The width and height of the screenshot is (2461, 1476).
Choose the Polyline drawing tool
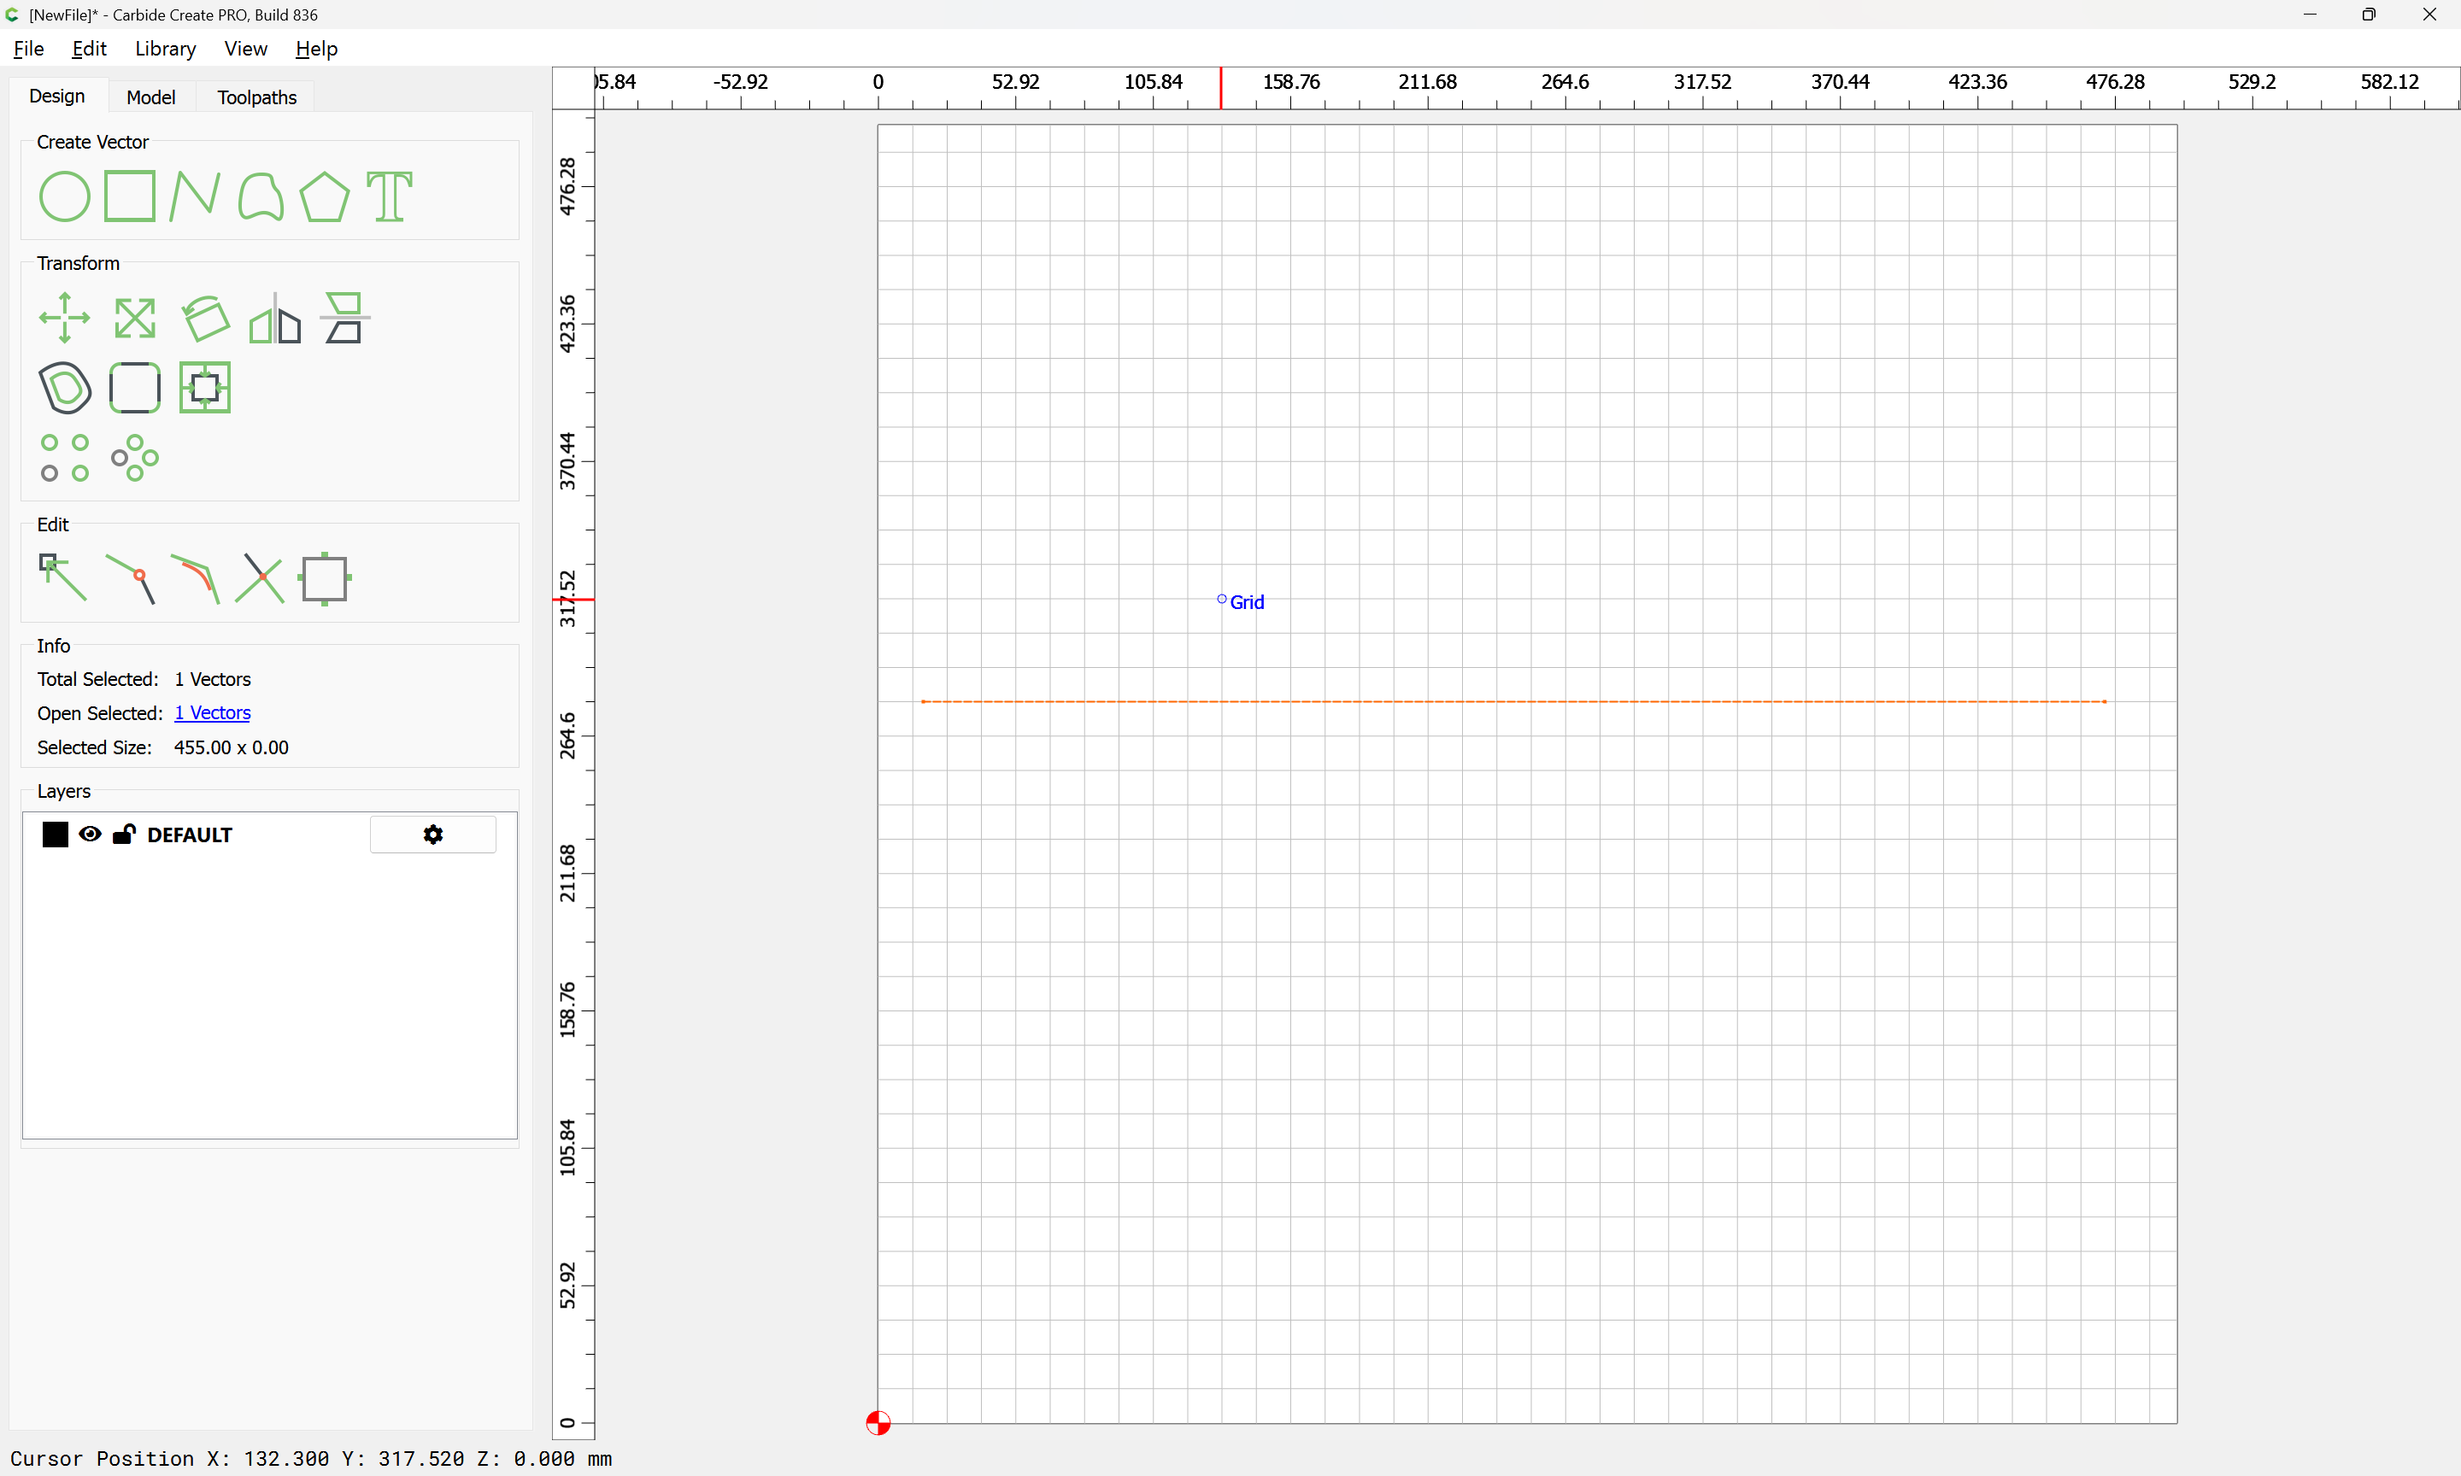pyautogui.click(x=194, y=196)
